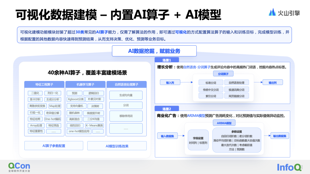Click the blue ARIMA模型 text in 场景2
This screenshot has width=310, height=174.
point(196,116)
